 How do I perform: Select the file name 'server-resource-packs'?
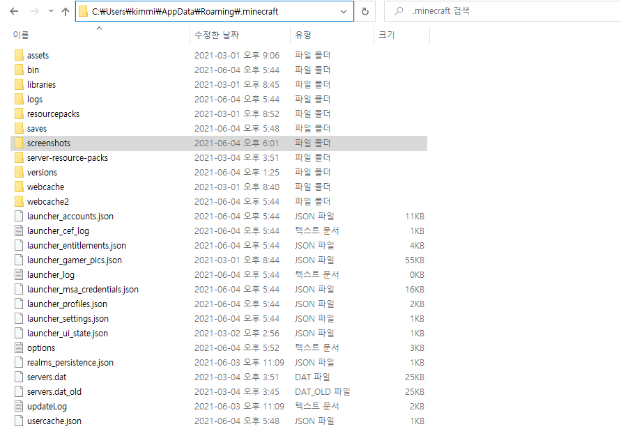click(x=68, y=158)
